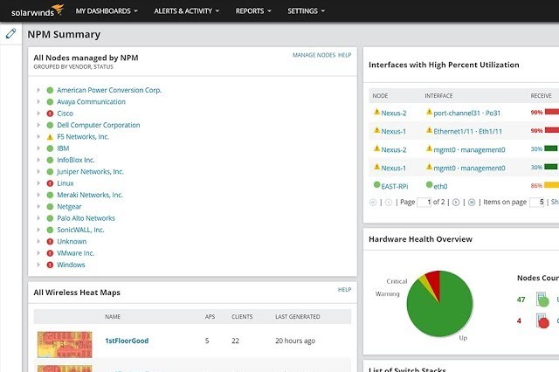Click yellow warning icon for F5 Networks
The height and width of the screenshot is (372, 559).
[x=50, y=137]
